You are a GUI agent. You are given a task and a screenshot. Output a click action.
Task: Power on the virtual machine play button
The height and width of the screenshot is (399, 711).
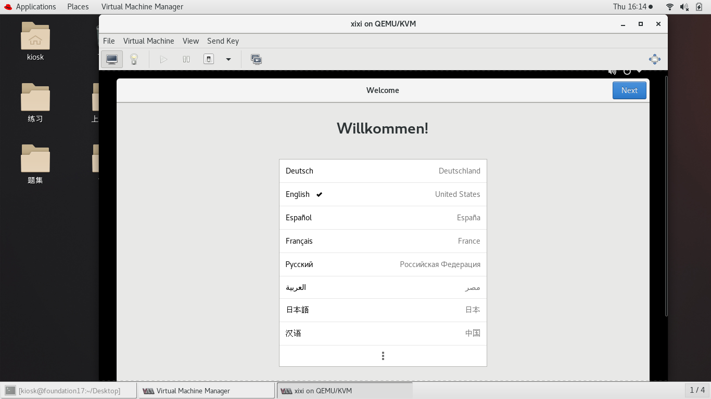(x=163, y=59)
